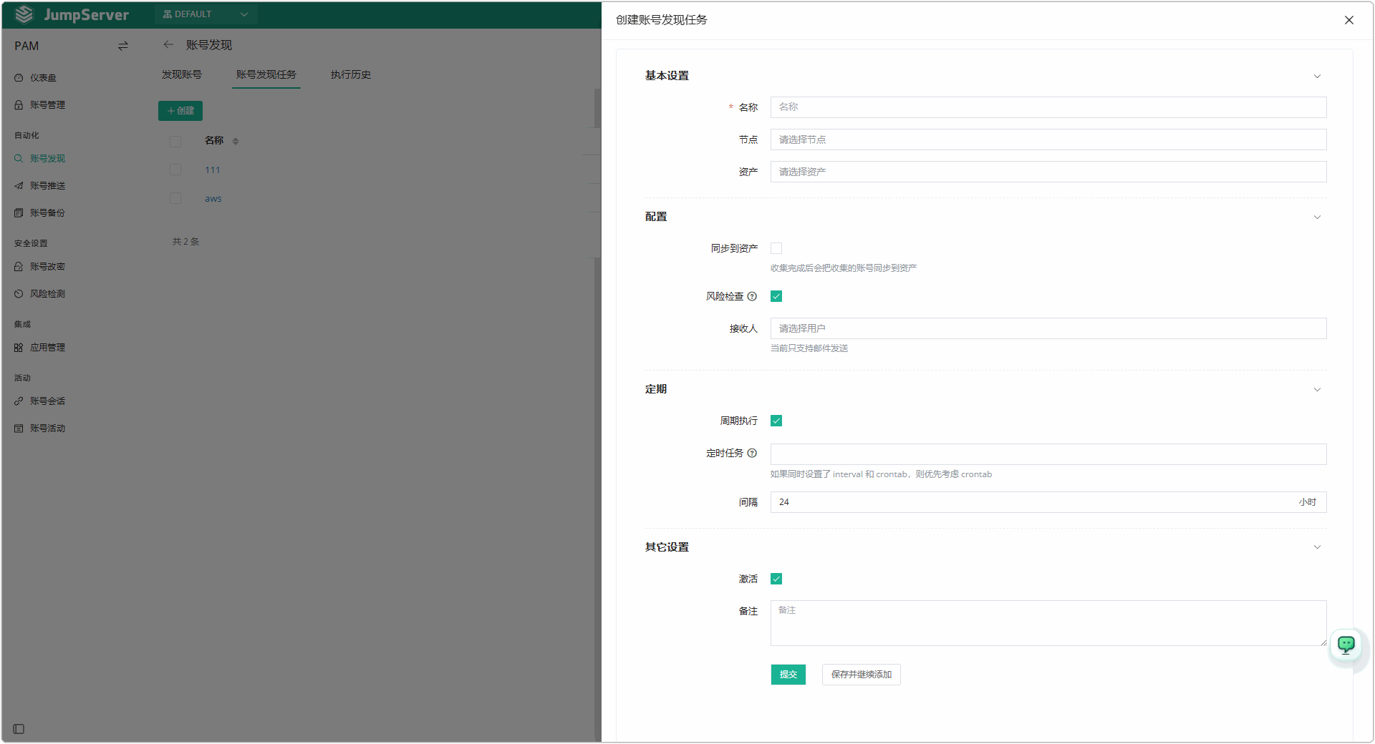
Task: Click the 名称 name input field
Action: 1048,107
